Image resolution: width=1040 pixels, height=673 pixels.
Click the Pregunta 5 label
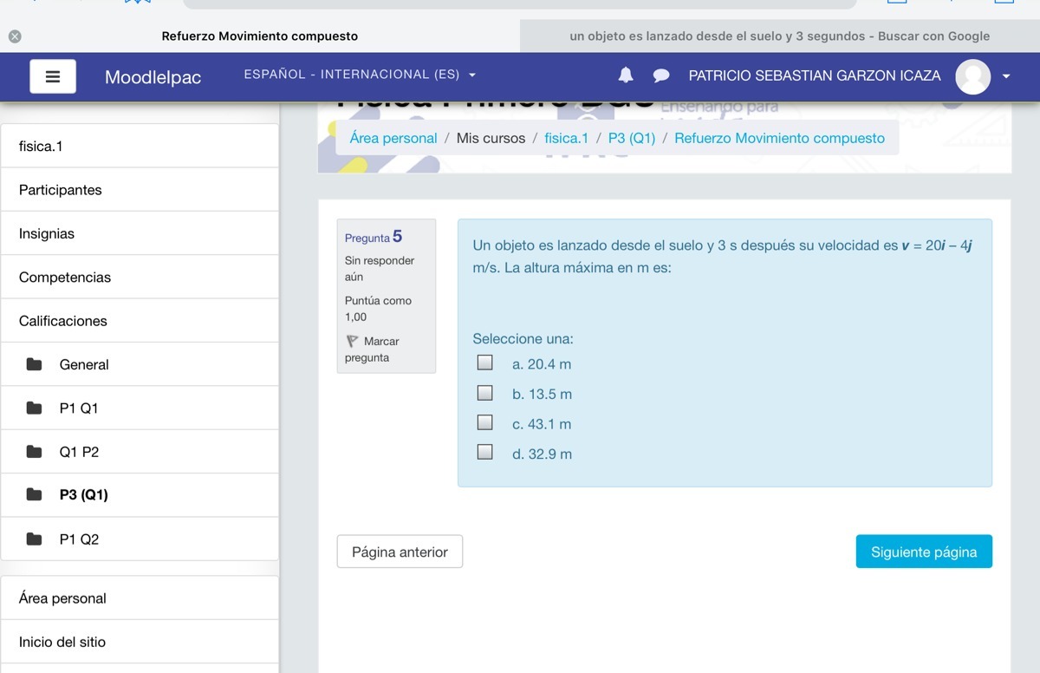[x=374, y=237]
